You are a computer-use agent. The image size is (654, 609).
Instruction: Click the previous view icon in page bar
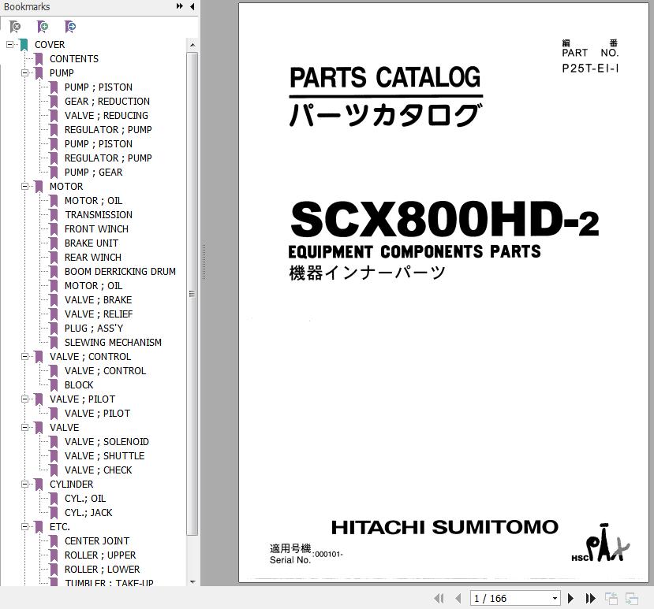point(611,599)
